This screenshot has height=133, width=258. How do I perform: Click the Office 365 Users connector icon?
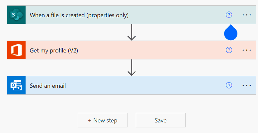point(16,50)
